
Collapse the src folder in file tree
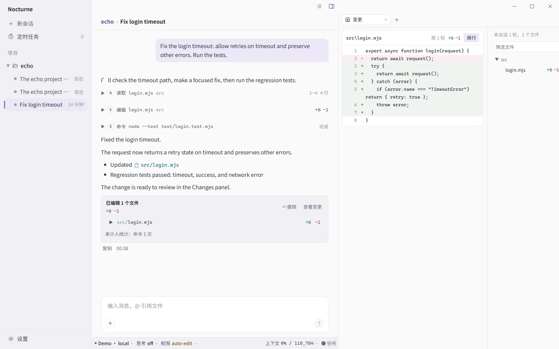(497, 59)
